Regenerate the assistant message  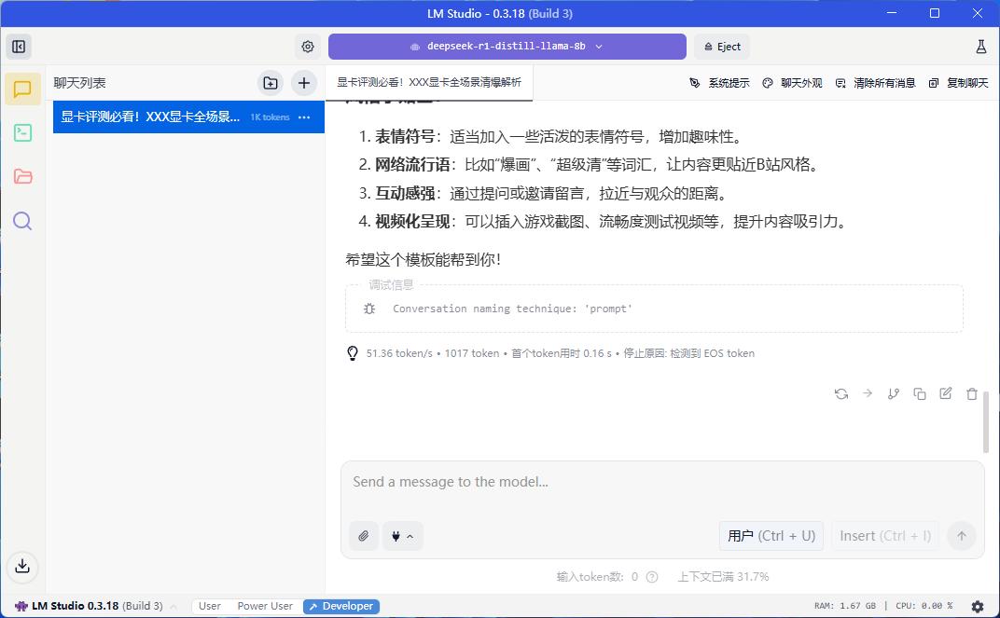click(x=841, y=393)
